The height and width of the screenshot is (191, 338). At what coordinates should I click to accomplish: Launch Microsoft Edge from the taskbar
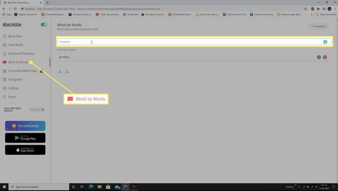pos(91,187)
